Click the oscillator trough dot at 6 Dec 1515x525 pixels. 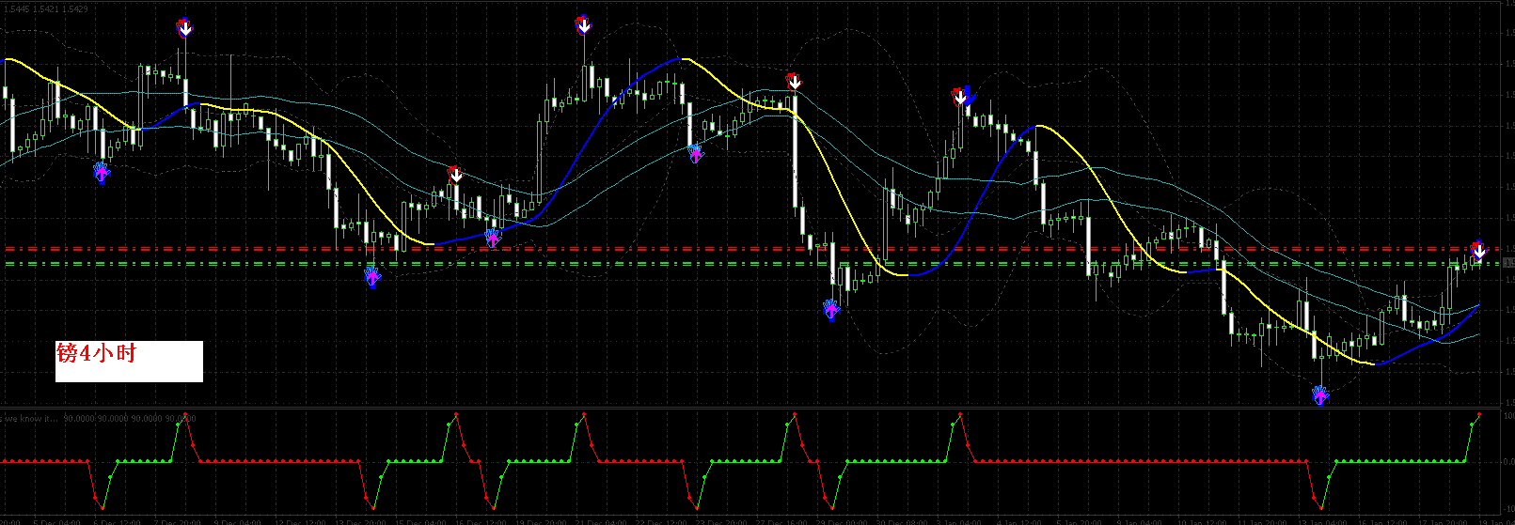tap(101, 509)
